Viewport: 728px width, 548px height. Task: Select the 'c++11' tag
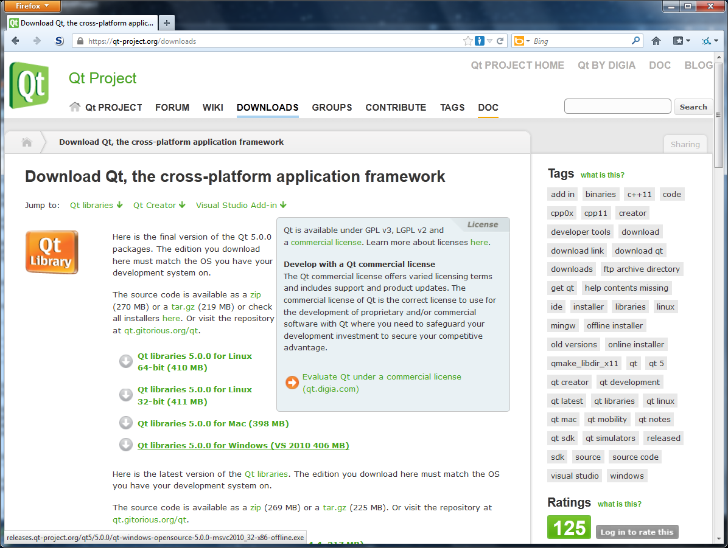(x=639, y=195)
